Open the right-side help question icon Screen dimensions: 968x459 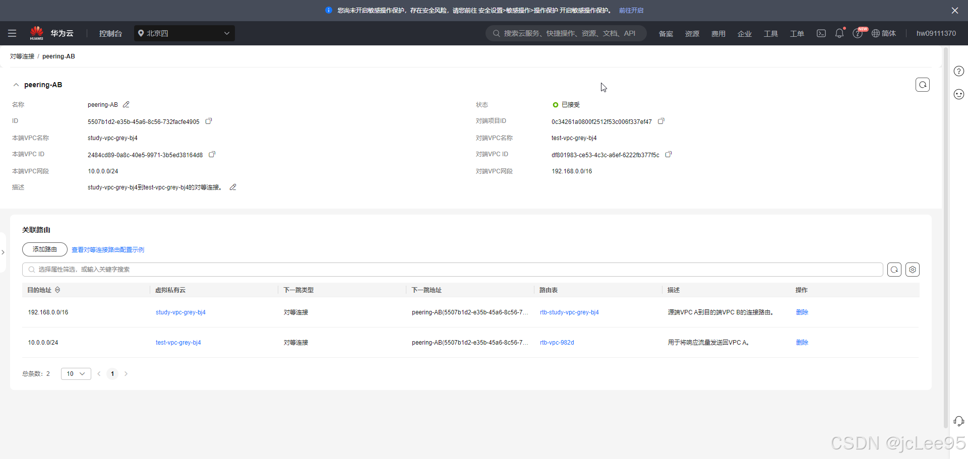pos(959,71)
